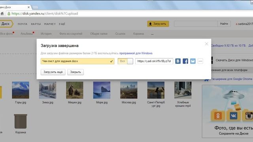
Task: Click browser home icon
Action: click(x=2, y=13)
